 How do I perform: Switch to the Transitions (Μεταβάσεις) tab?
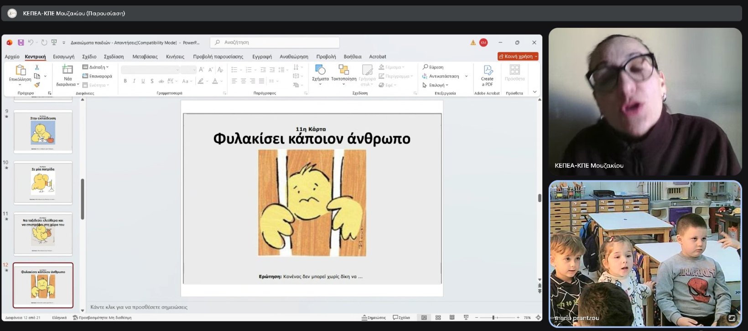pyautogui.click(x=145, y=56)
